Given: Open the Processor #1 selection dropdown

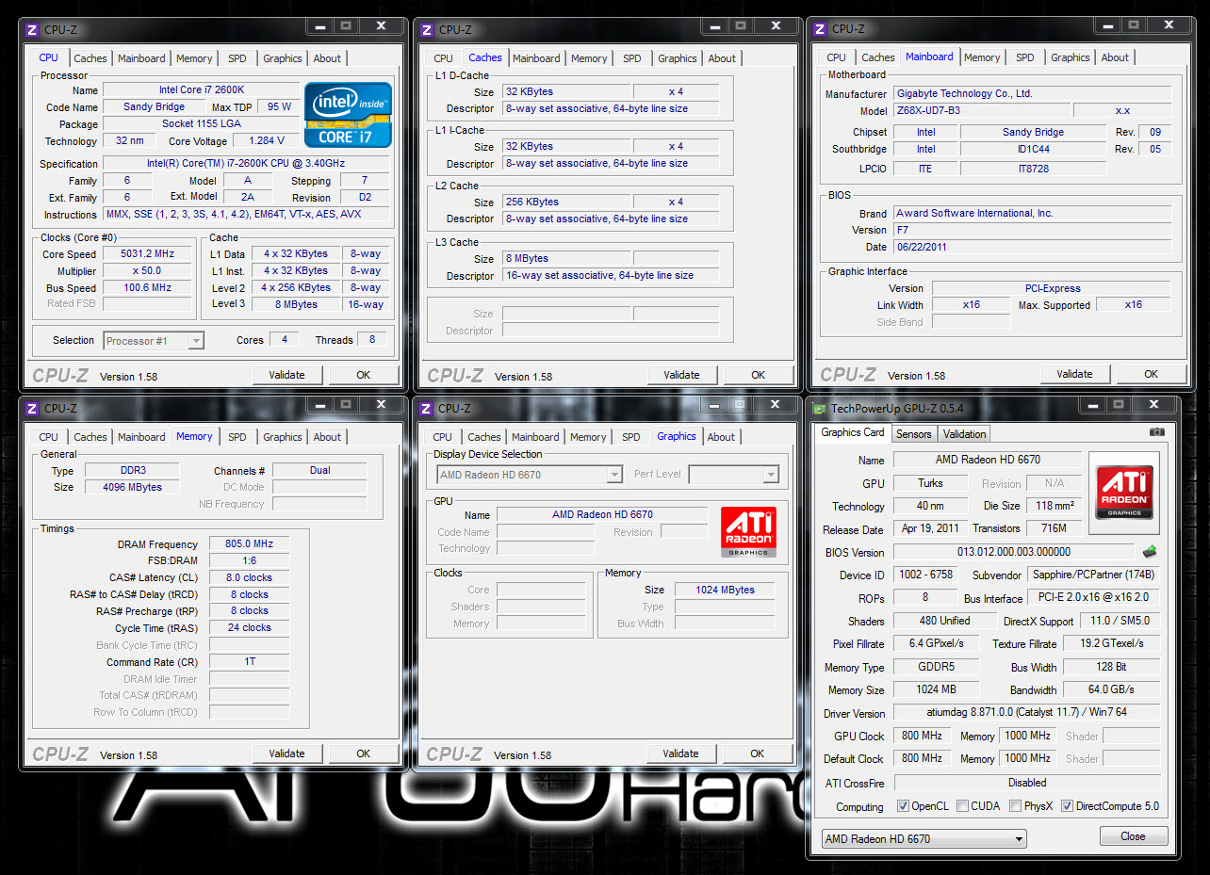Looking at the screenshot, I should click(x=154, y=341).
